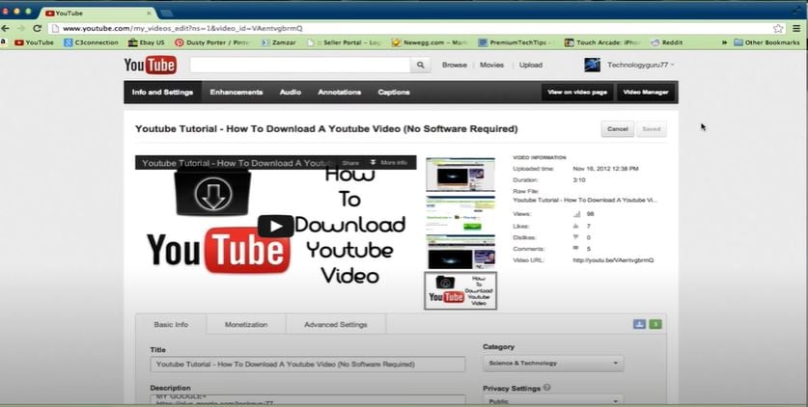Image resolution: width=808 pixels, height=407 pixels.
Task: Select the YouTube browser tab
Action: coord(98,13)
